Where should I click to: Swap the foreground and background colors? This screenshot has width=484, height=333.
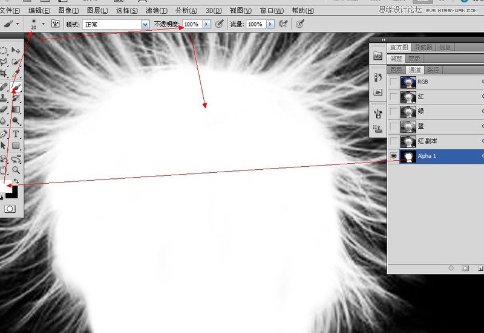[x=16, y=181]
